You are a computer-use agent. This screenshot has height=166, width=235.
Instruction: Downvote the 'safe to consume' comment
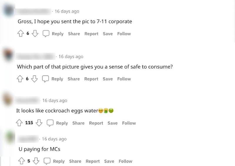(35, 79)
